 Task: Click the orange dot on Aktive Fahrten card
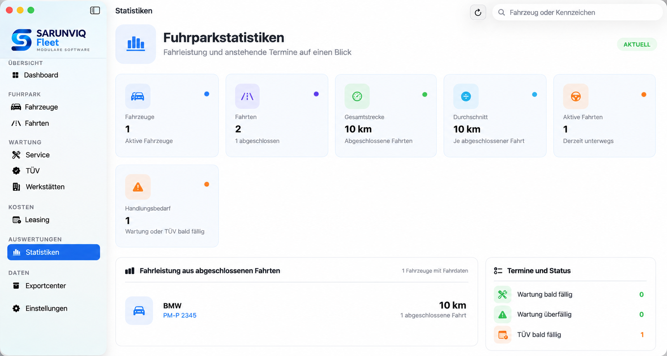tap(644, 94)
